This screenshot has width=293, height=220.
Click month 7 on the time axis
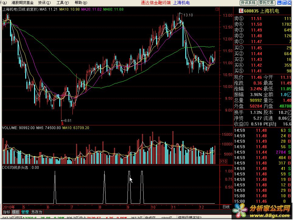(x=72, y=207)
